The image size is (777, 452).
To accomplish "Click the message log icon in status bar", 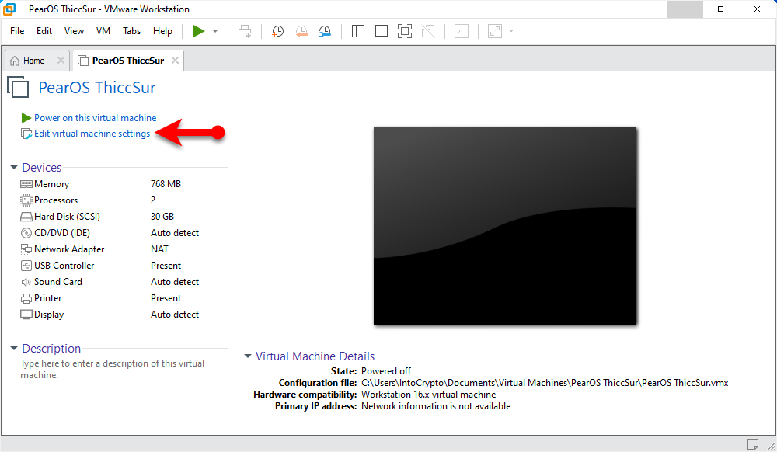I will click(753, 443).
